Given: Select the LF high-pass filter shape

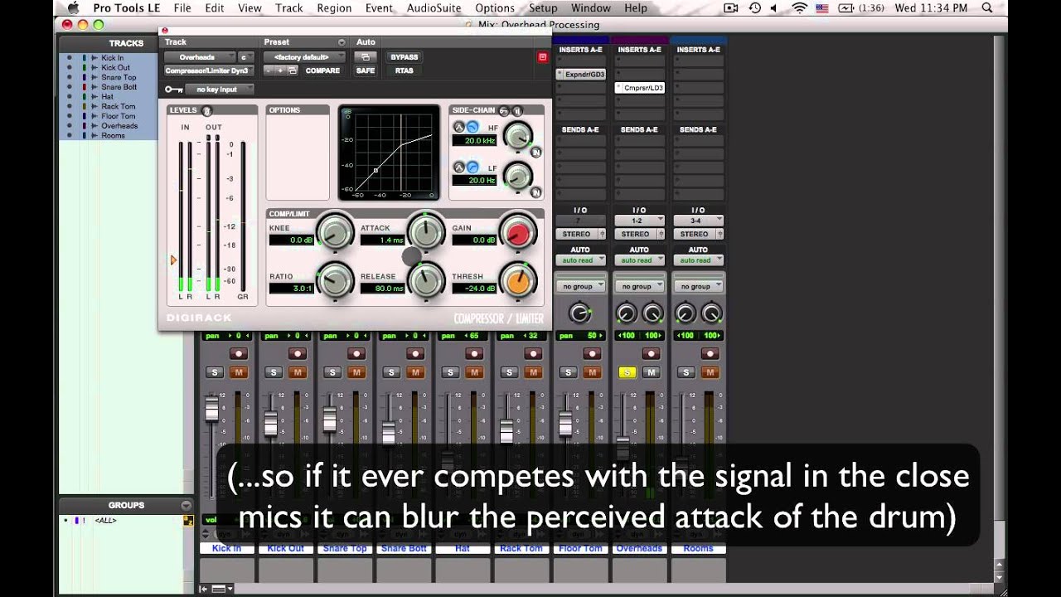Looking at the screenshot, I should point(472,167).
